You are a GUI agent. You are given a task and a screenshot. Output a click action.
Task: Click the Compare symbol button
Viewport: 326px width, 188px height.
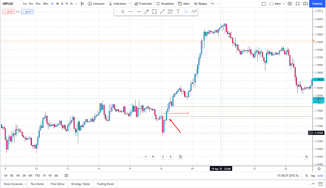[96, 4]
